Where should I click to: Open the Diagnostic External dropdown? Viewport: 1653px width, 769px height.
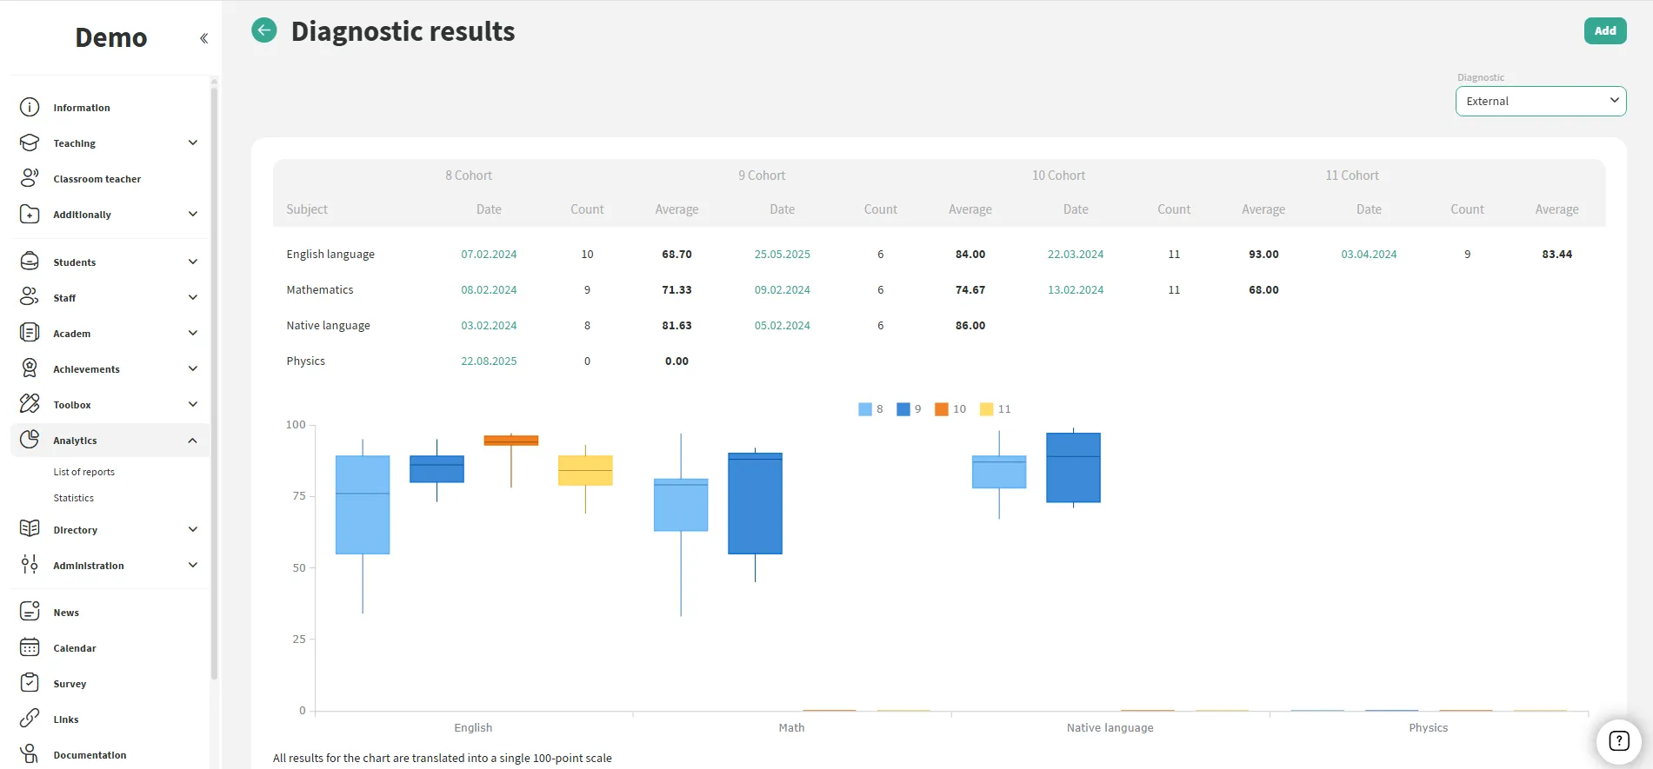(x=1540, y=101)
